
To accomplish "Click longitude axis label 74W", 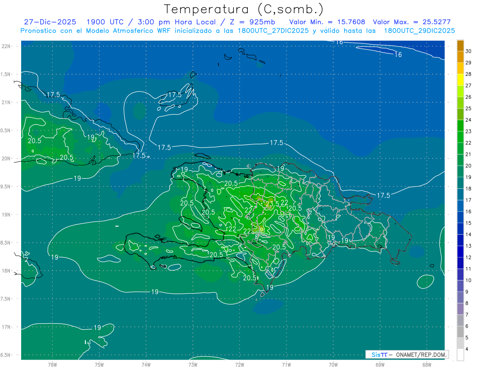I will [146, 364].
